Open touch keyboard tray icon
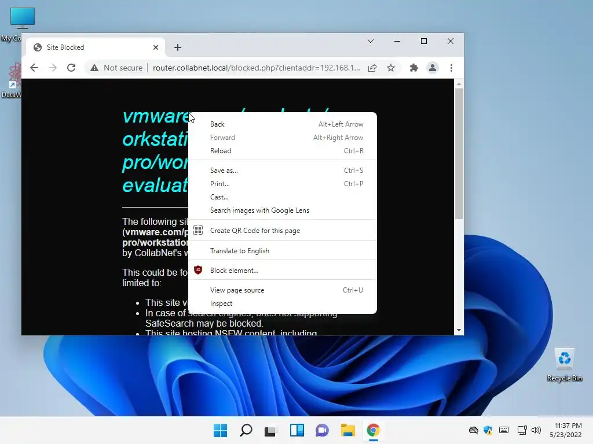593x444 pixels. click(504, 430)
